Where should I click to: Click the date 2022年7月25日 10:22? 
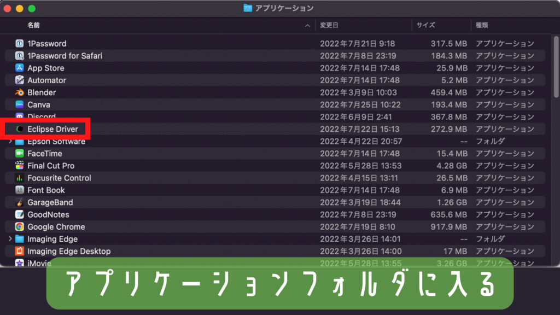point(360,104)
